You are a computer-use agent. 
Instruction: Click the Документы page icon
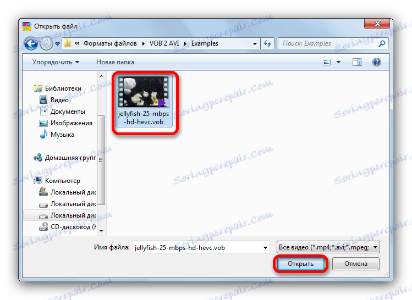pos(43,112)
